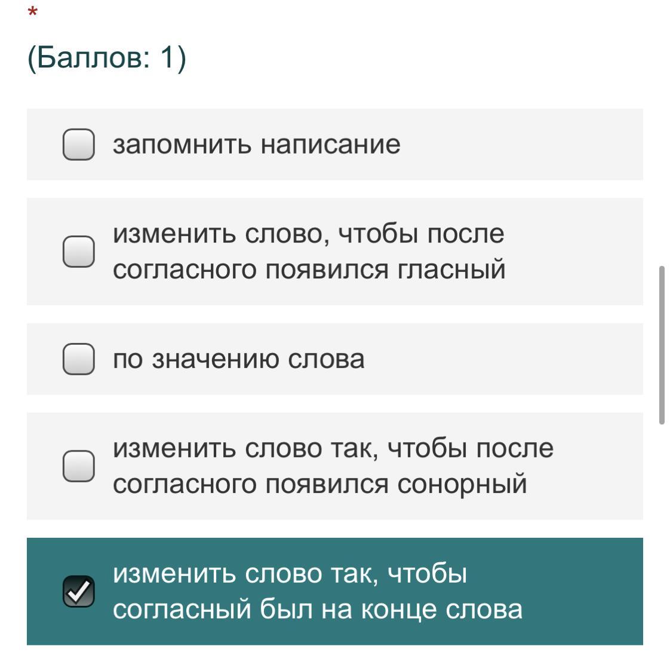Enable the 'по значению слова' checkbox

[79, 359]
